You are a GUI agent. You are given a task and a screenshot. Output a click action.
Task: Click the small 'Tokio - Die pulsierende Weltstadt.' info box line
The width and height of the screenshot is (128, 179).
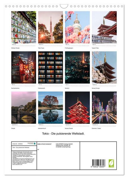click(x=21, y=147)
